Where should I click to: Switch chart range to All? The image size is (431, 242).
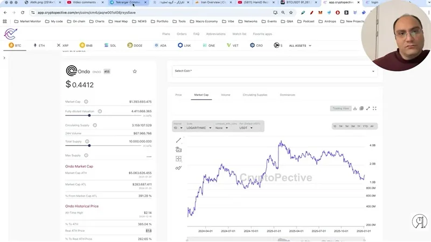(372, 126)
